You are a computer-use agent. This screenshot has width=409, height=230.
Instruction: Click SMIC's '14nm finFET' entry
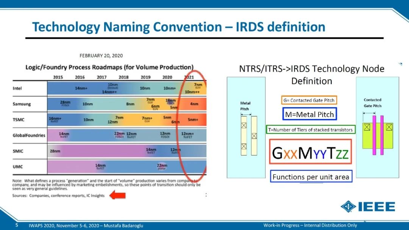click(x=151, y=151)
